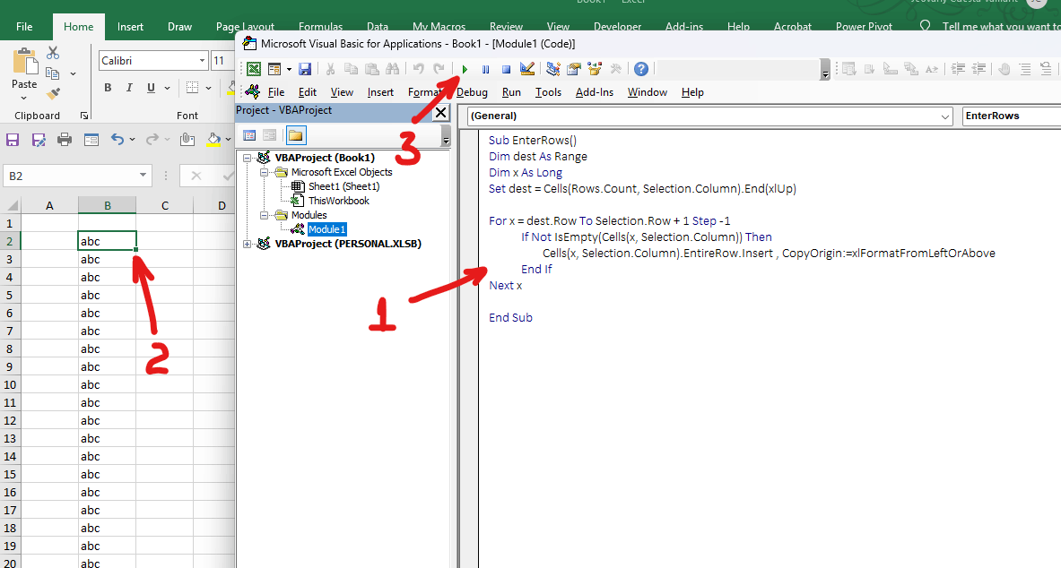Screen dimensions: 1061x568
Task: Open the Insert UserForm dropdown arrow
Action: [x=289, y=69]
